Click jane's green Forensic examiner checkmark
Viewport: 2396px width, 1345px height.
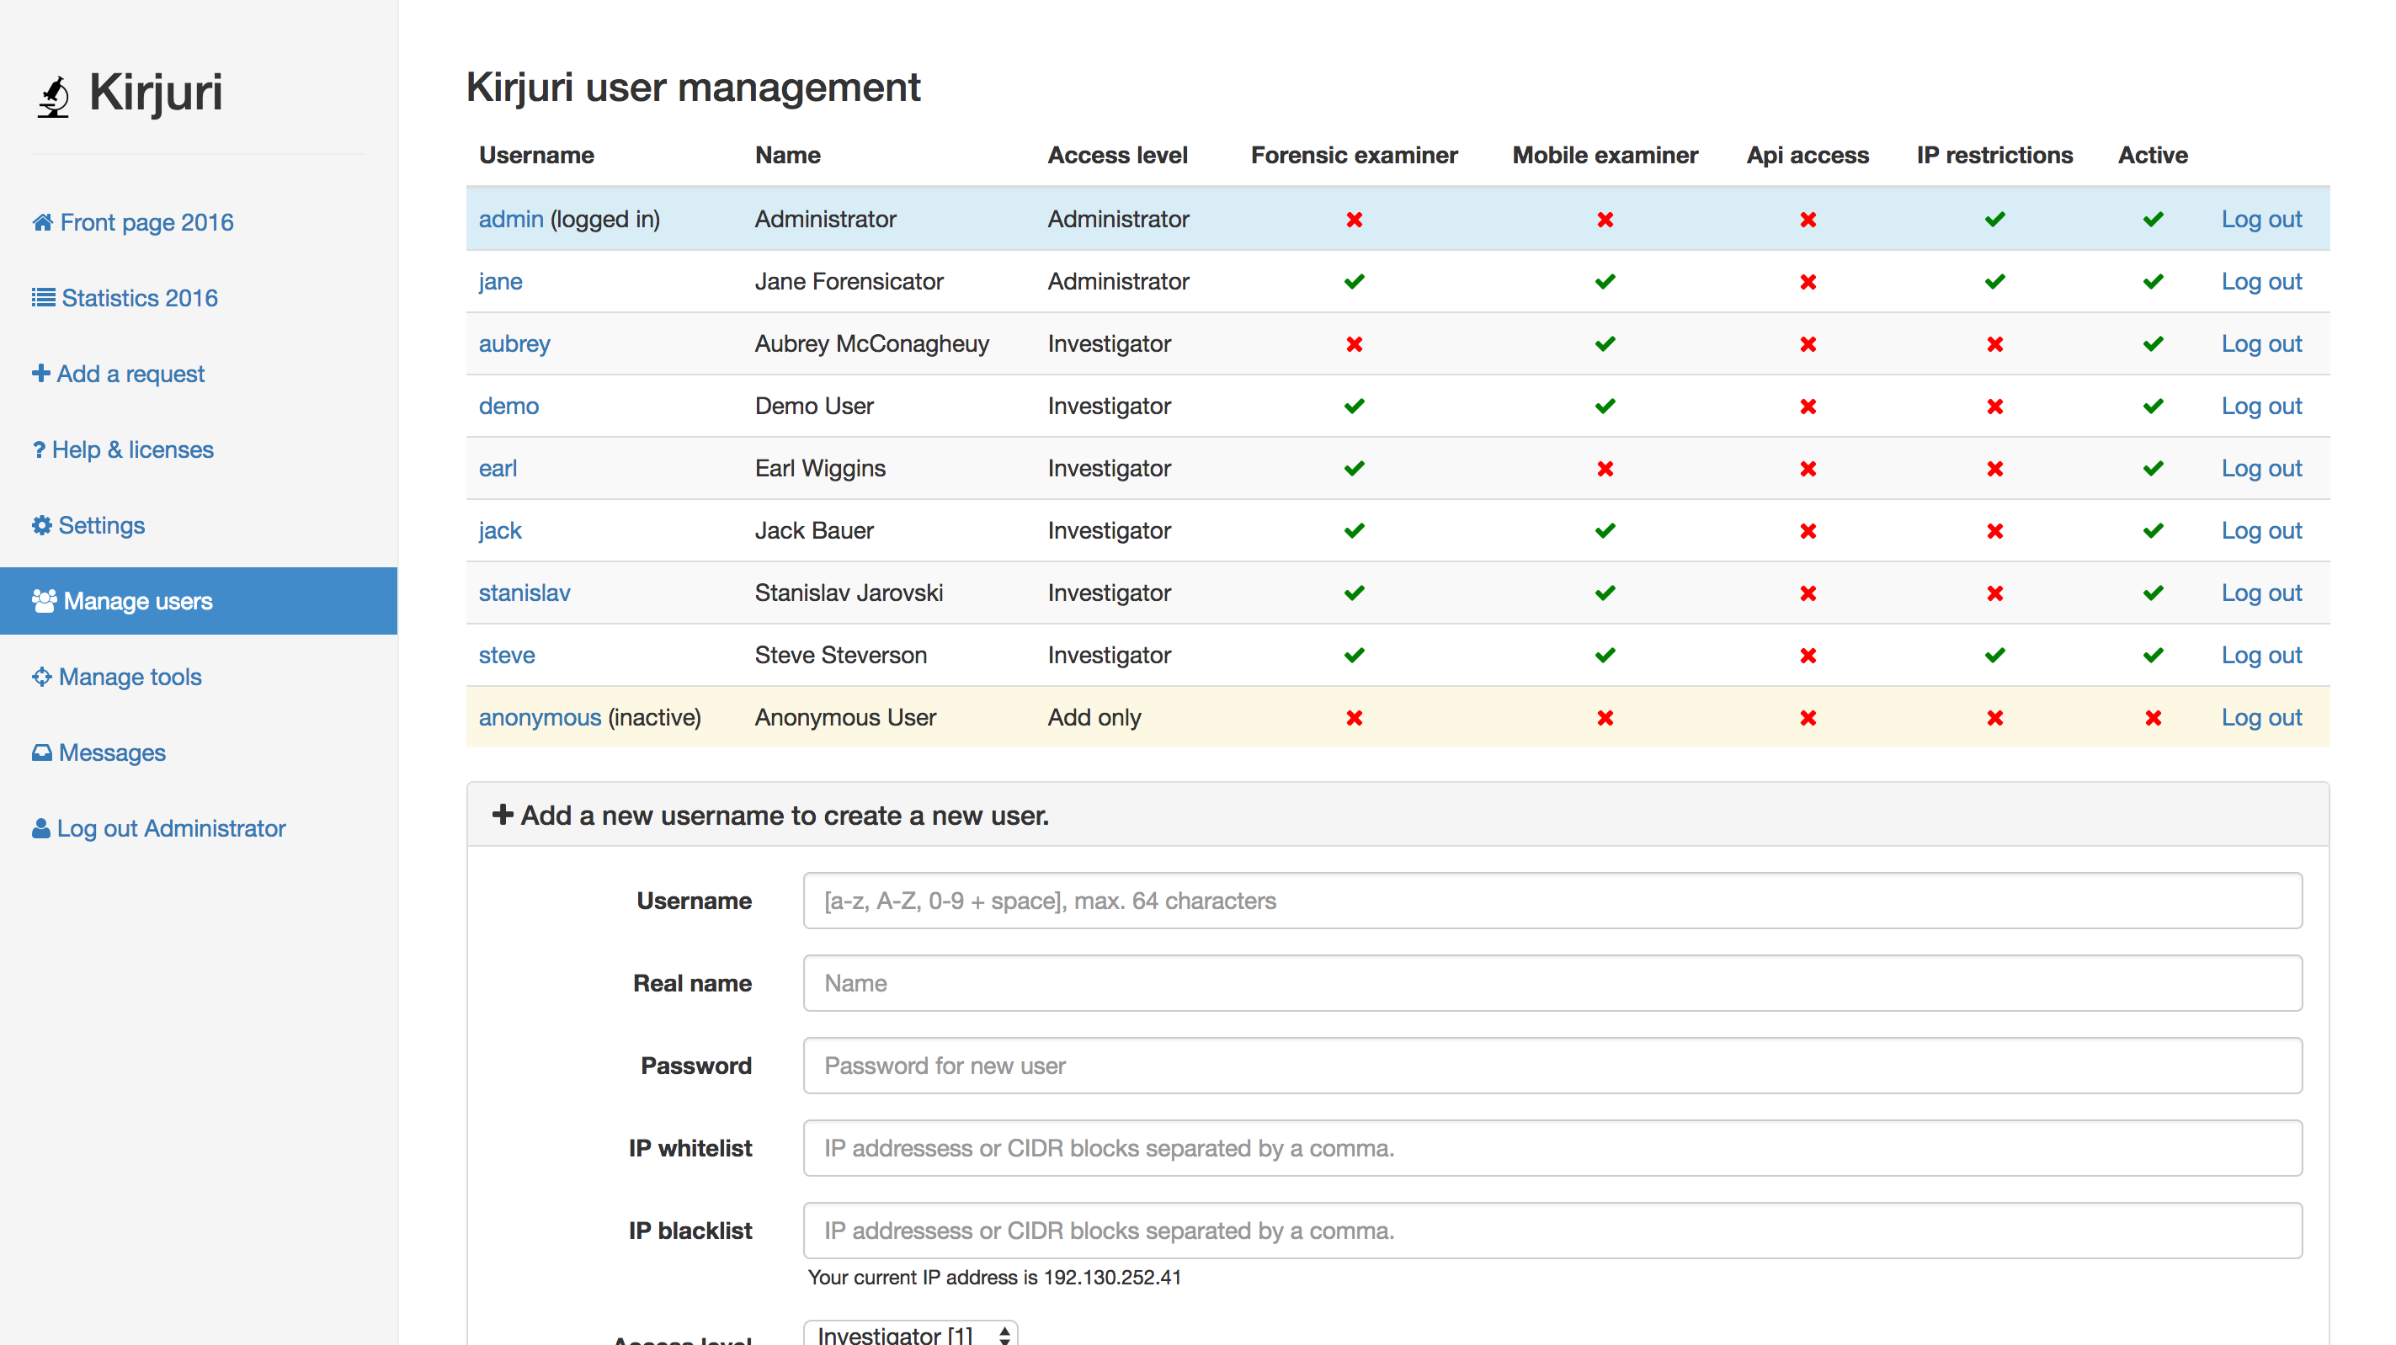[1354, 281]
